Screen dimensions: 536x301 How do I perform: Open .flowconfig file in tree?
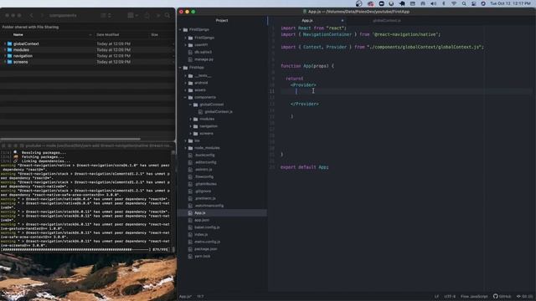click(204, 176)
